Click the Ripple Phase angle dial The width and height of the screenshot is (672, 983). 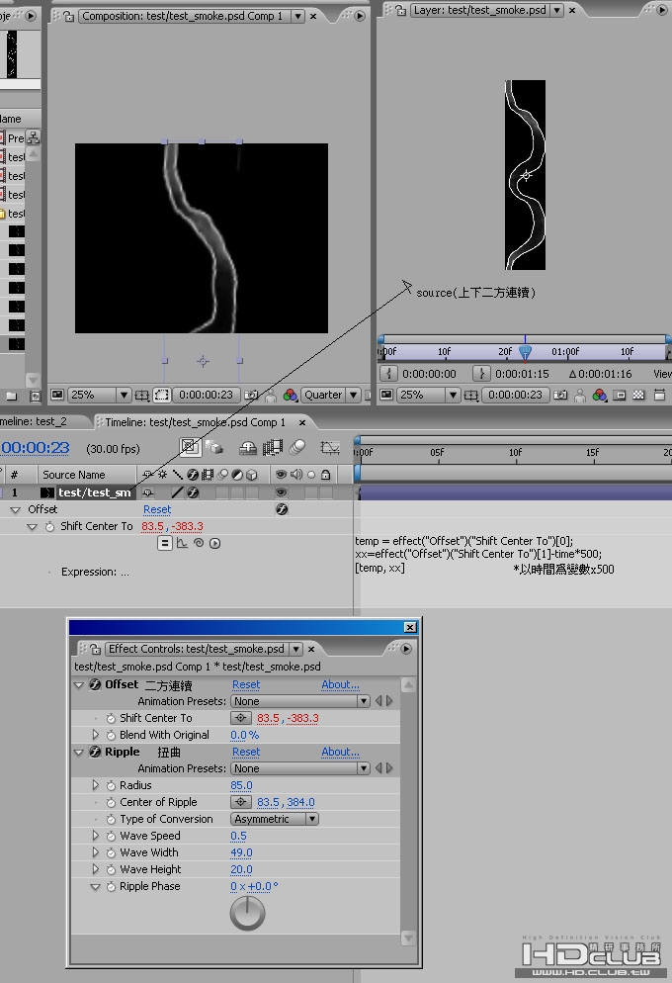click(247, 913)
